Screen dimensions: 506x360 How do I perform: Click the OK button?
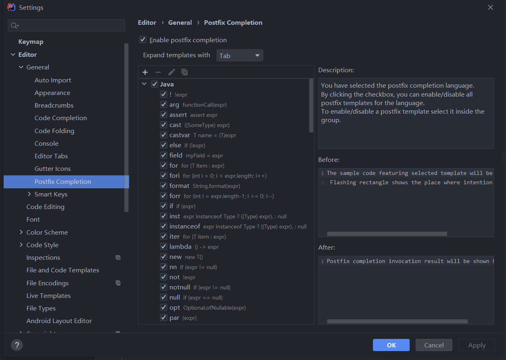[391, 345]
